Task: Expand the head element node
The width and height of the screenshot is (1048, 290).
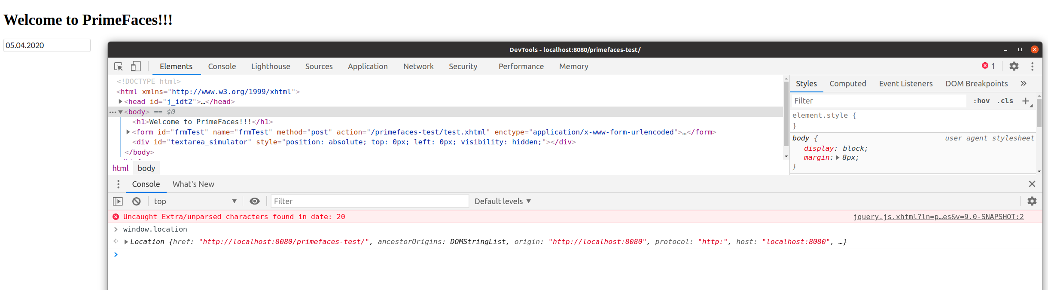Action: [121, 101]
